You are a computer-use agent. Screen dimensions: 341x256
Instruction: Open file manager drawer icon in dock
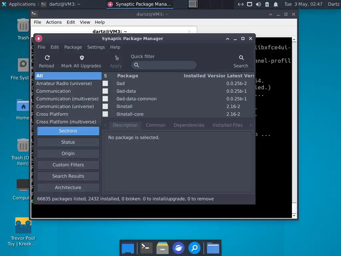(163, 248)
